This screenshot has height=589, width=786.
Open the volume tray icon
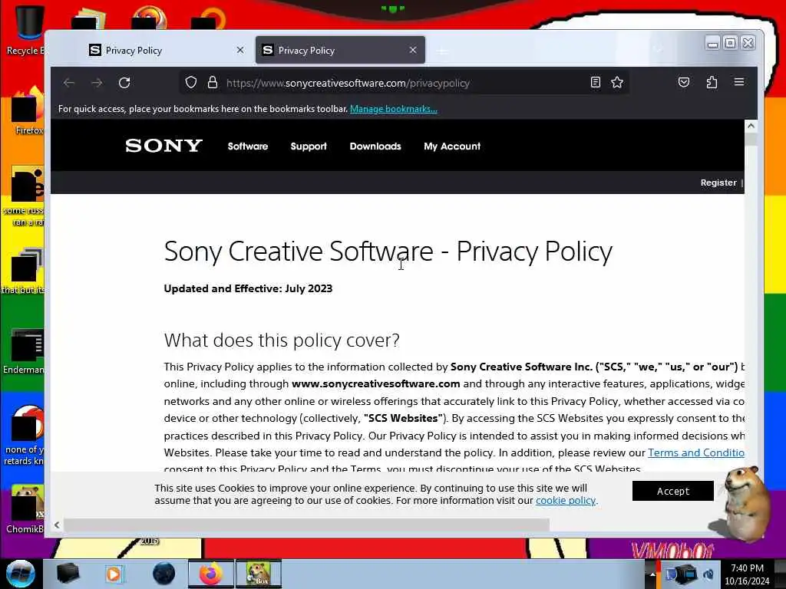click(x=708, y=574)
